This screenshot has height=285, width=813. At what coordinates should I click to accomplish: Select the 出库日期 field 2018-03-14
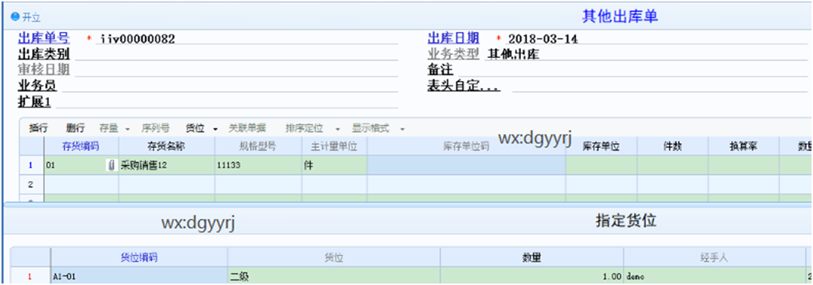656,39
